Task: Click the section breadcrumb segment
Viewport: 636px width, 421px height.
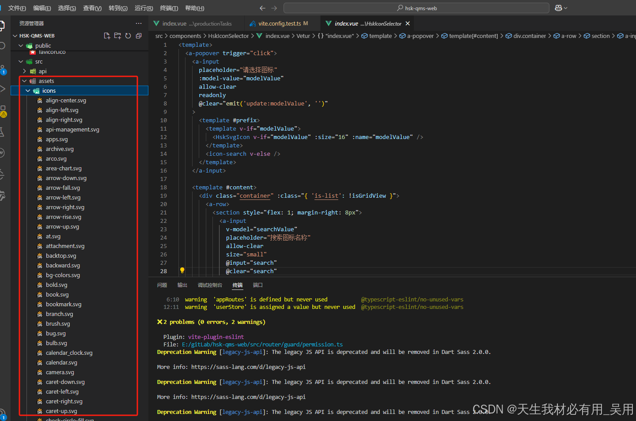Action: [x=600, y=36]
